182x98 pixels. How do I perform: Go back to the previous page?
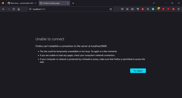(3, 9)
